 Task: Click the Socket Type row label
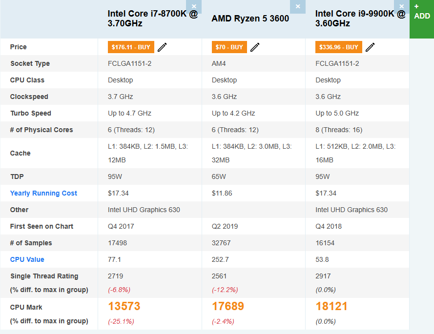click(30, 63)
